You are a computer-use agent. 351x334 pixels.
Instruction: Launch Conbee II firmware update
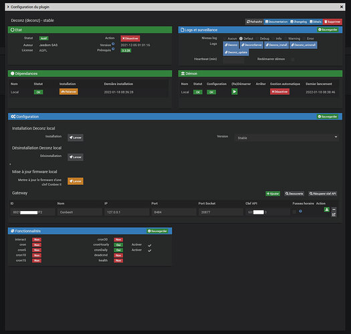(x=76, y=181)
